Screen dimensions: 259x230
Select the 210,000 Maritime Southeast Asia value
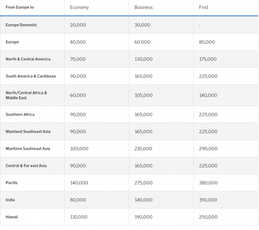143,149
